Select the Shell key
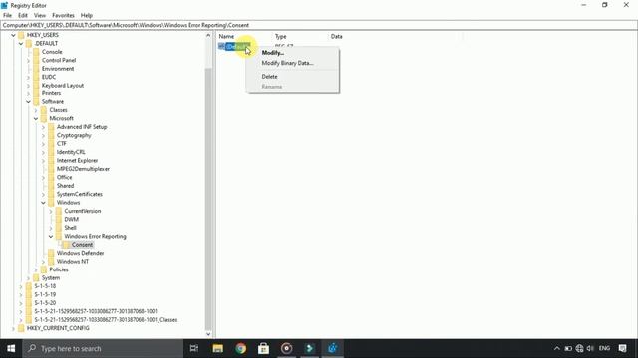638x358 pixels. 70,228
